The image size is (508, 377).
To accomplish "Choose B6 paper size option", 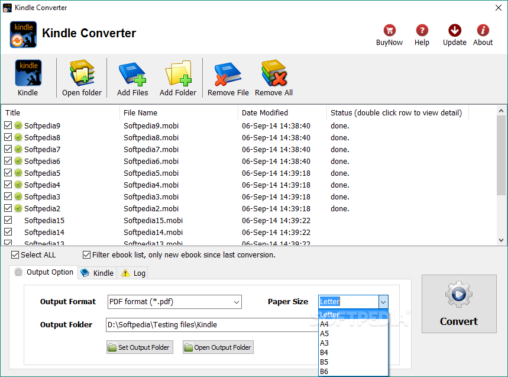I will [353, 372].
